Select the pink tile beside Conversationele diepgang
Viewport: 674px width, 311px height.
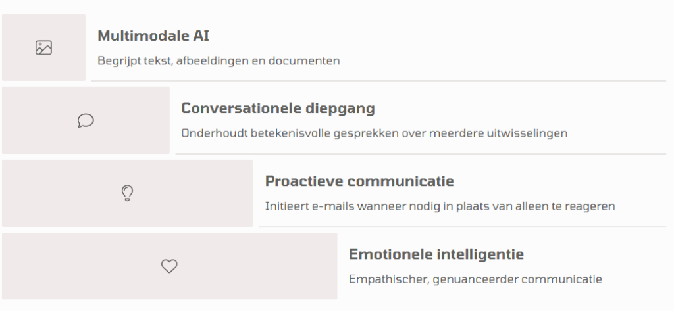pos(86,120)
